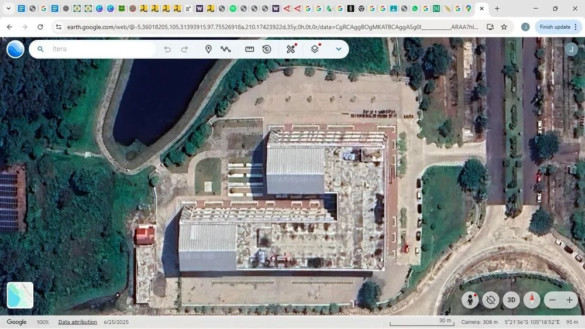The width and height of the screenshot is (585, 329).
Task: Click the undo arrow in toolbar
Action: click(168, 49)
